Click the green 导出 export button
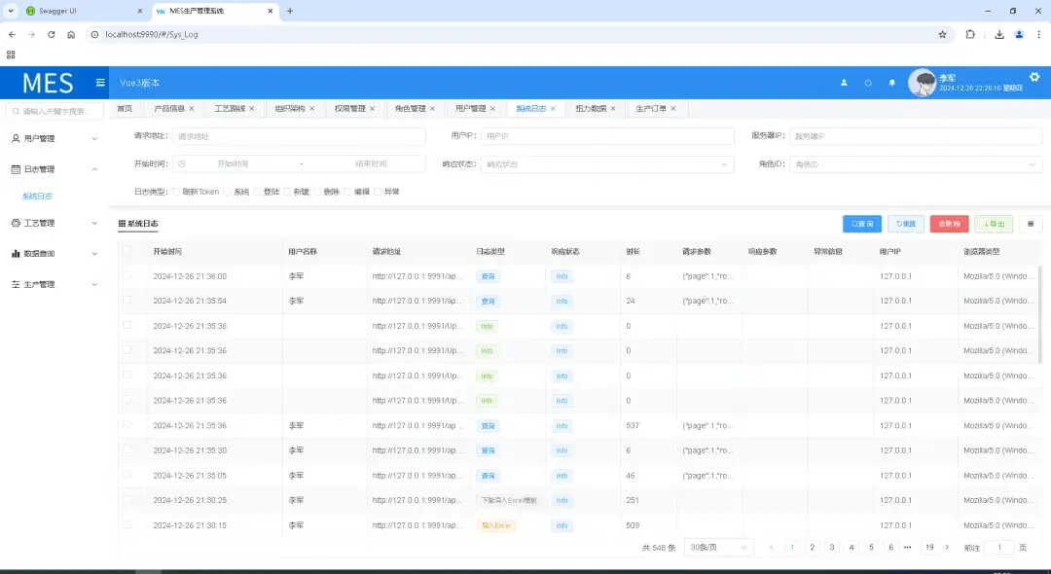1051x574 pixels. point(993,224)
